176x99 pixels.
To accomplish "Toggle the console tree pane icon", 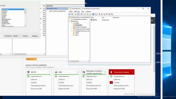I will (78, 14).
